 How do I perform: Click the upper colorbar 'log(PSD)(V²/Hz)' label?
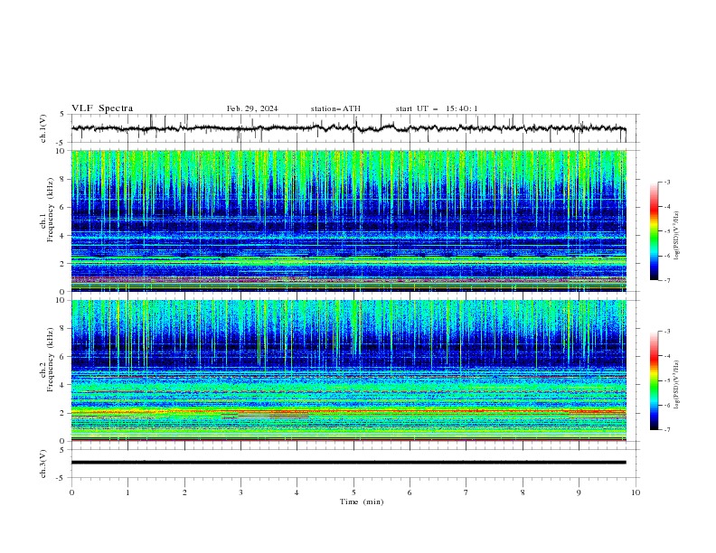point(676,236)
